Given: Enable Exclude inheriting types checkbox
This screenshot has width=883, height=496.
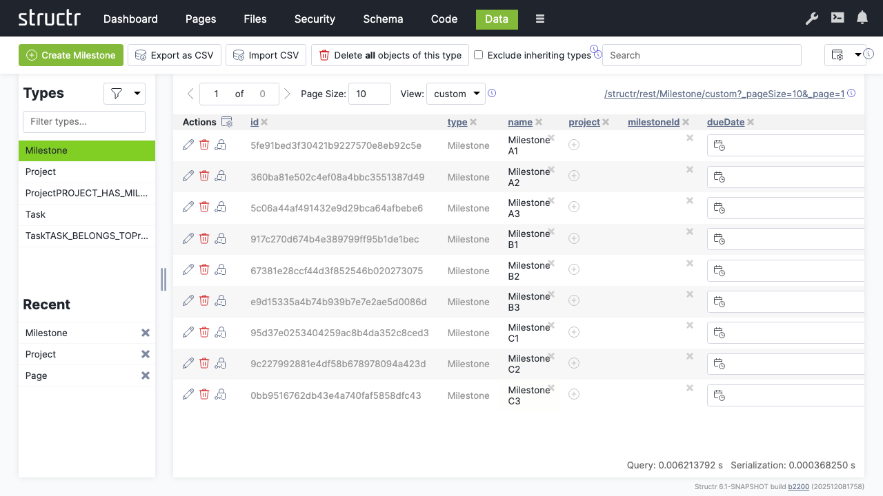Looking at the screenshot, I should click(478, 55).
